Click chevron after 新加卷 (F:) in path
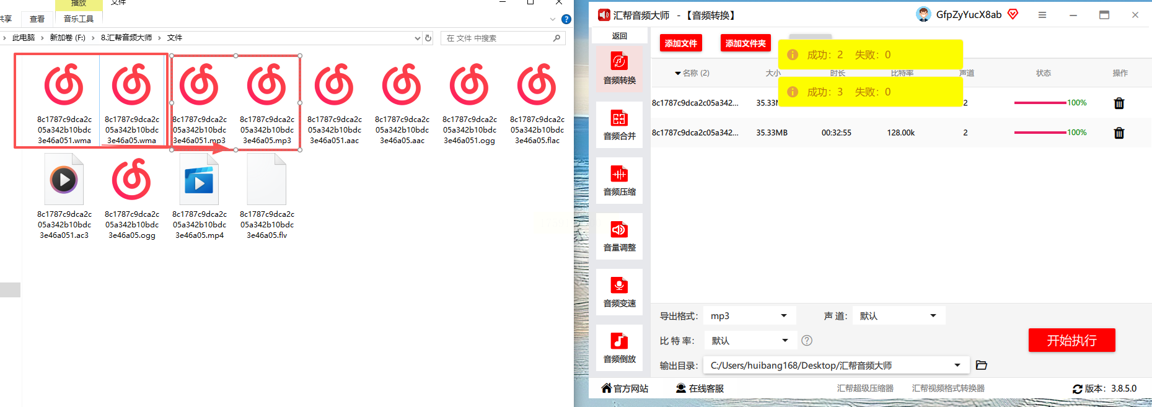The image size is (1152, 407). coord(93,38)
